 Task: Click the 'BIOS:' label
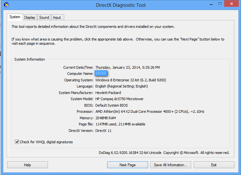tap(89, 105)
